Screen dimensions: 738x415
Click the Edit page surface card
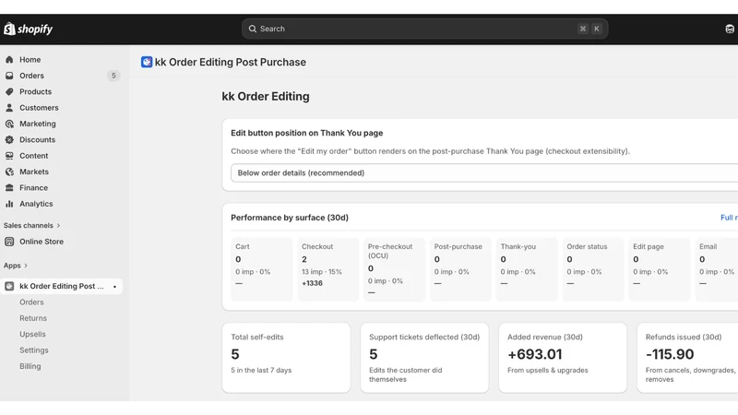tap(660, 269)
